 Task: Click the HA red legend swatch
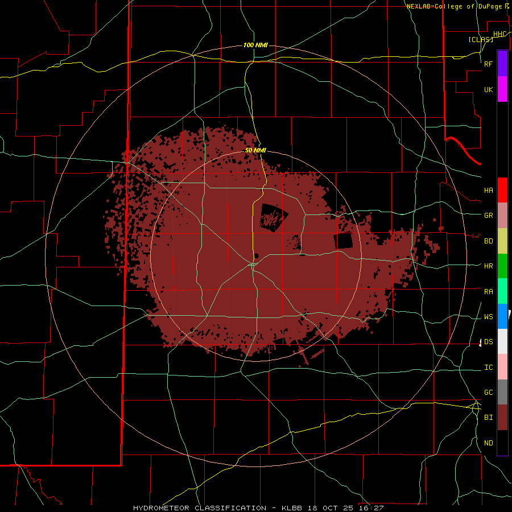tap(502, 190)
